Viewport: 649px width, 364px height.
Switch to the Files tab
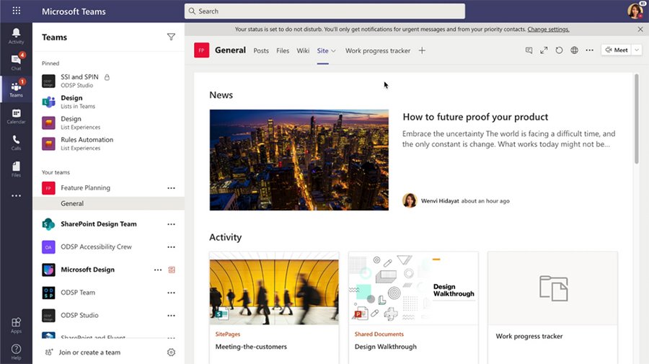(283, 50)
